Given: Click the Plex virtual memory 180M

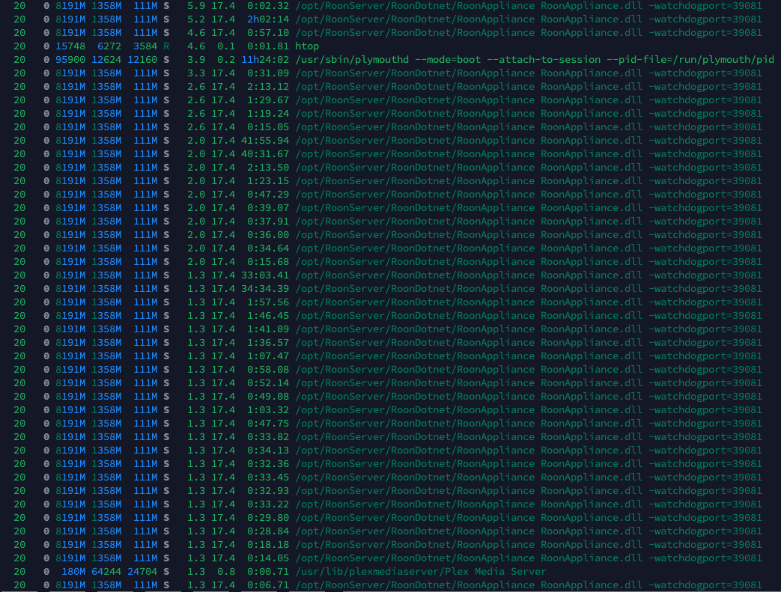Looking at the screenshot, I should click(73, 572).
